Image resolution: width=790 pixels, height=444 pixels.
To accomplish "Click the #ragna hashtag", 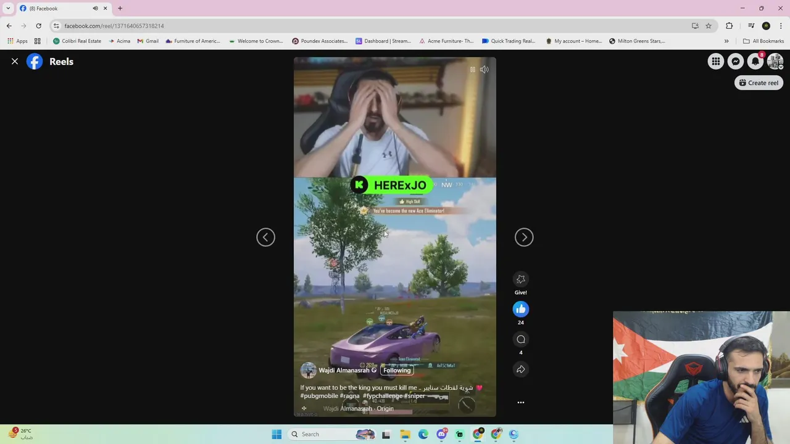I will [349, 396].
